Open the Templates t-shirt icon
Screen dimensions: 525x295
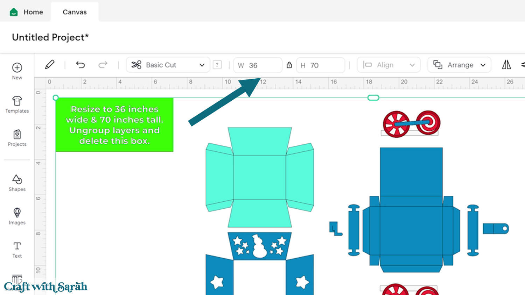[17, 101]
